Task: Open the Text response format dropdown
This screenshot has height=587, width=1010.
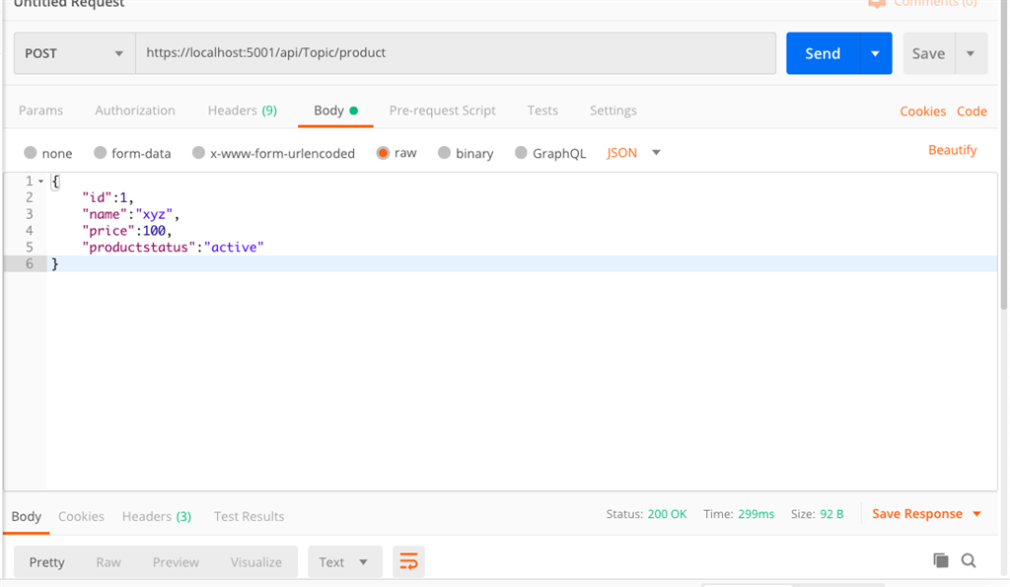Action: [x=344, y=560]
